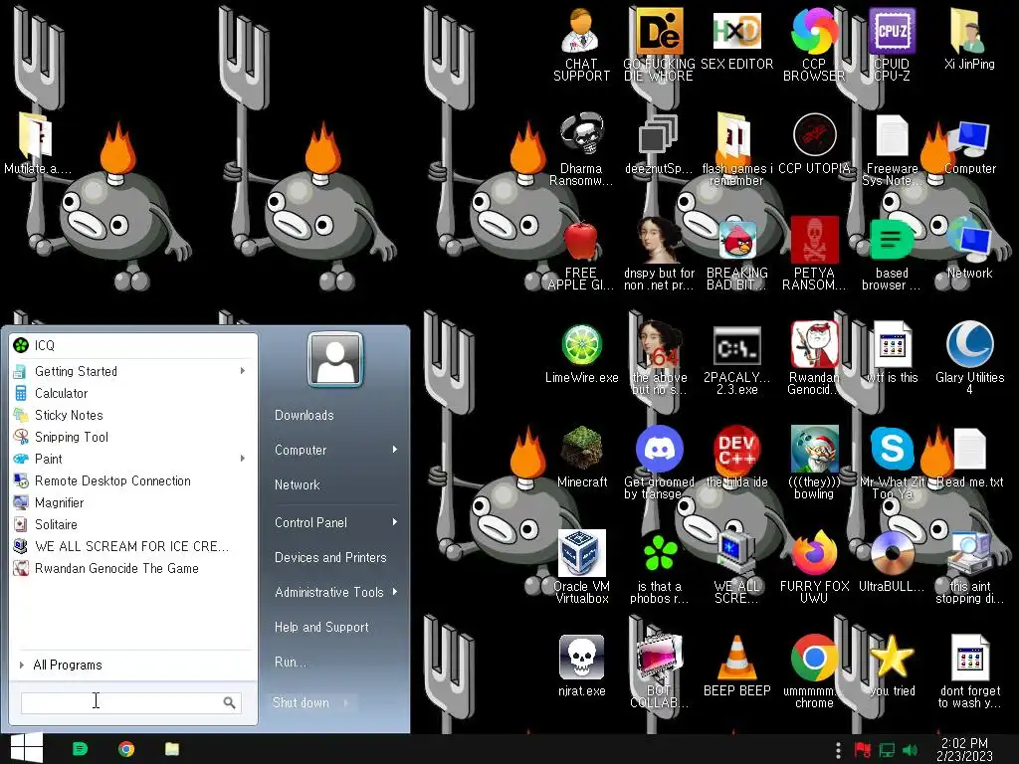Open the Dharma Ransomw skull ring icon
The height and width of the screenshot is (764, 1019).
[x=581, y=149]
